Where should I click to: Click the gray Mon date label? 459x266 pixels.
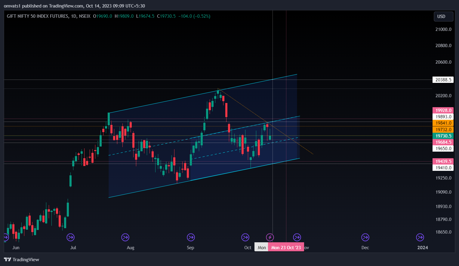click(x=261, y=247)
